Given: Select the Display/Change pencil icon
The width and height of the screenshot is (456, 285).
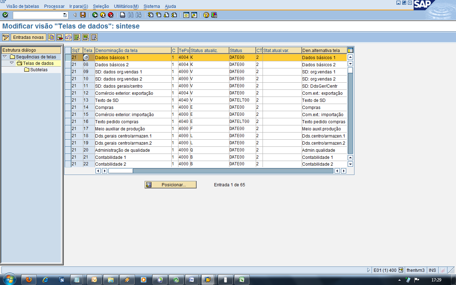Looking at the screenshot, I should click(x=6, y=37).
